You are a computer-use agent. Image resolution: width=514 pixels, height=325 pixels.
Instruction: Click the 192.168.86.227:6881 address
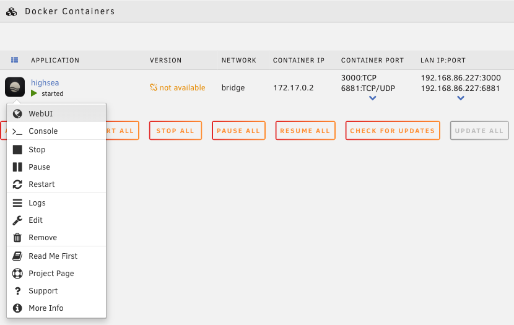coord(460,88)
